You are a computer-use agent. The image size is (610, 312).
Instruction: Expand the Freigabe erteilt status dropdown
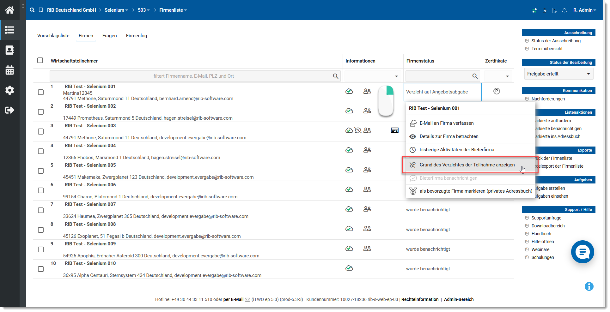coord(558,74)
